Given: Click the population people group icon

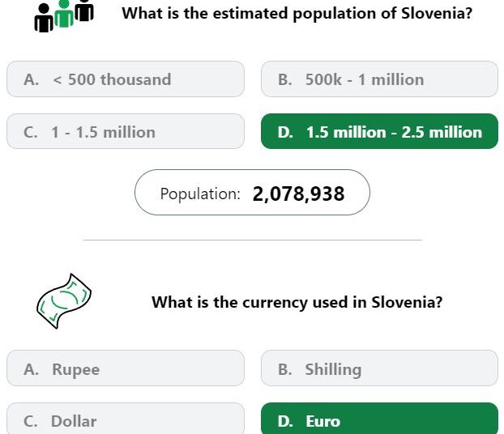Looking at the screenshot, I should 64,15.
